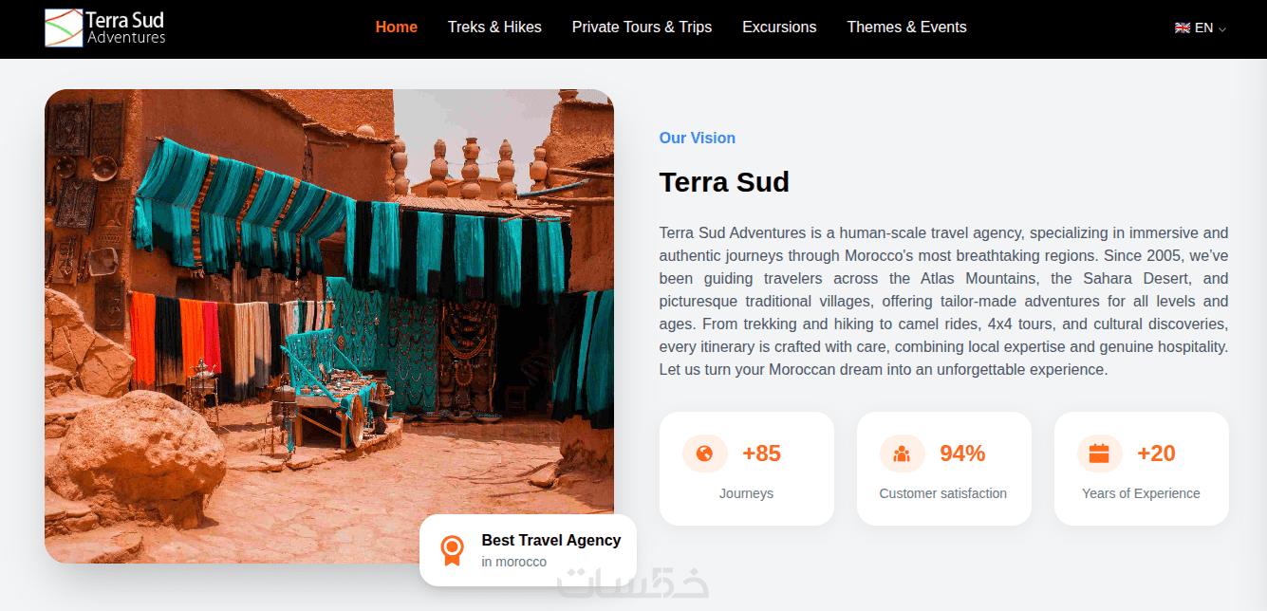Click the calendar icon beside +20
The image size is (1267, 611).
(x=1099, y=454)
